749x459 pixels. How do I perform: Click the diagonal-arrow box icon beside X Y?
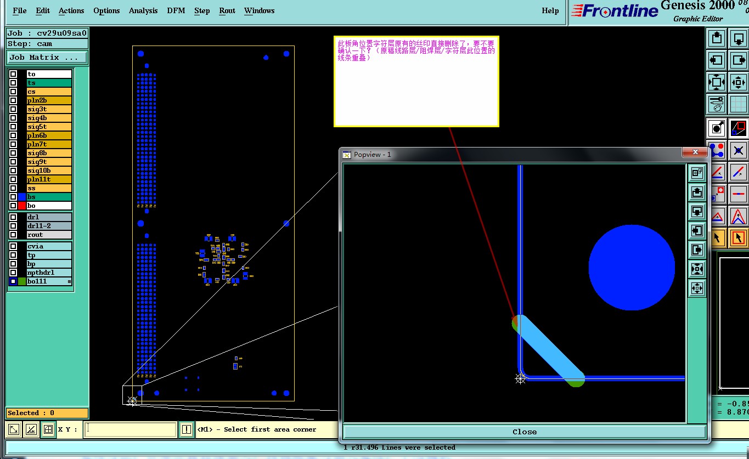pyautogui.click(x=14, y=429)
